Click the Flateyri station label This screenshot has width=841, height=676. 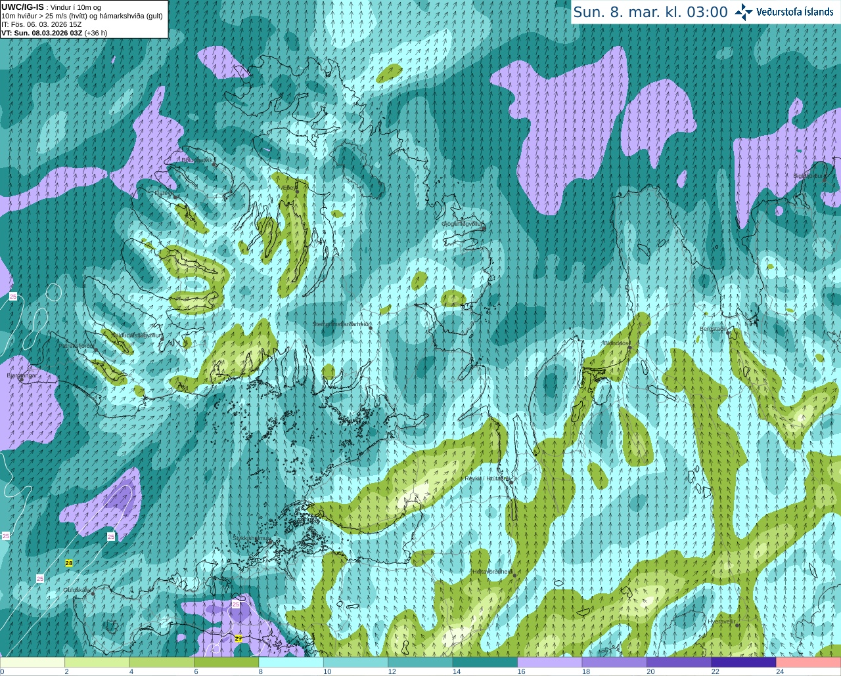pyautogui.click(x=163, y=194)
